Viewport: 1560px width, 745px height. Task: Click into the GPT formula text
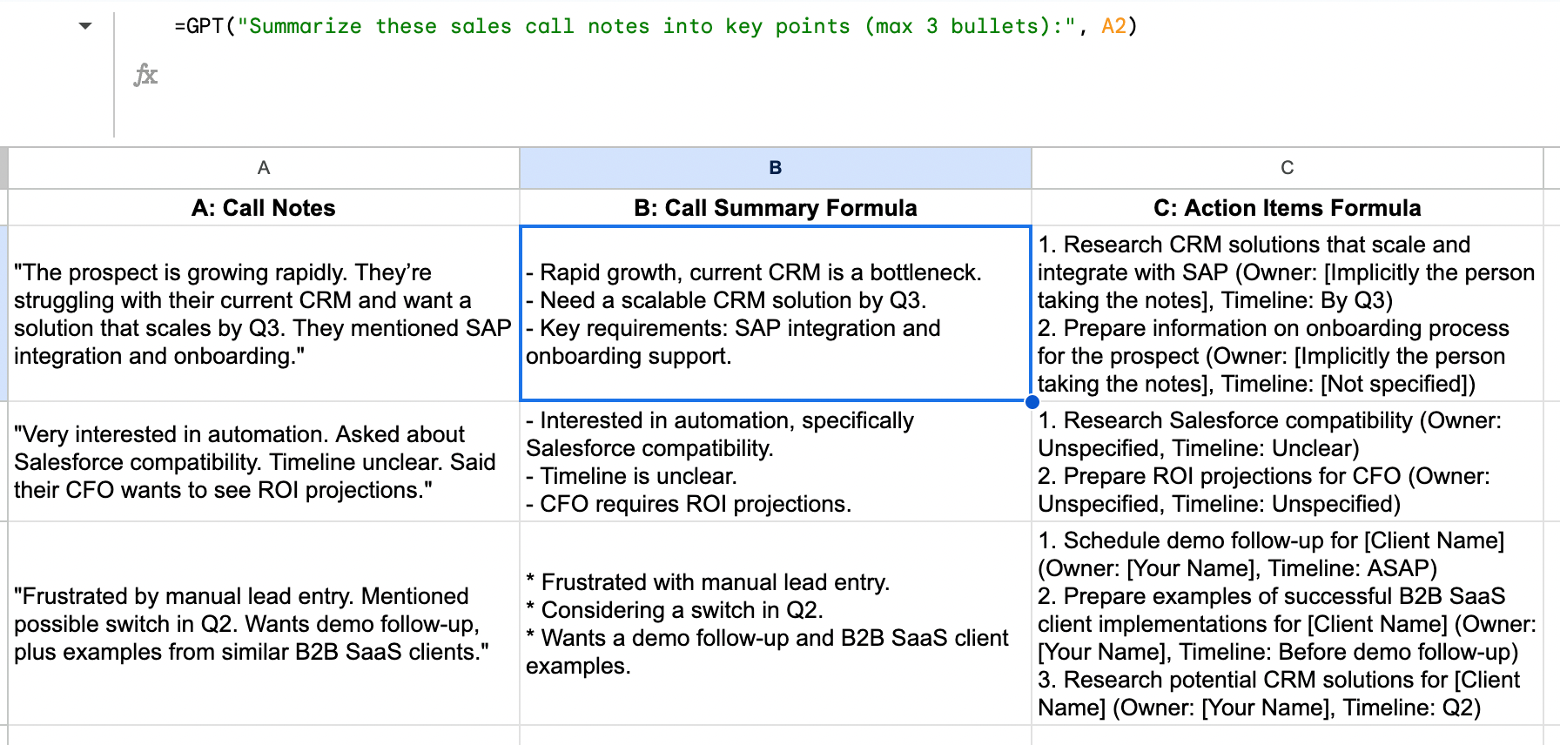pos(609,26)
